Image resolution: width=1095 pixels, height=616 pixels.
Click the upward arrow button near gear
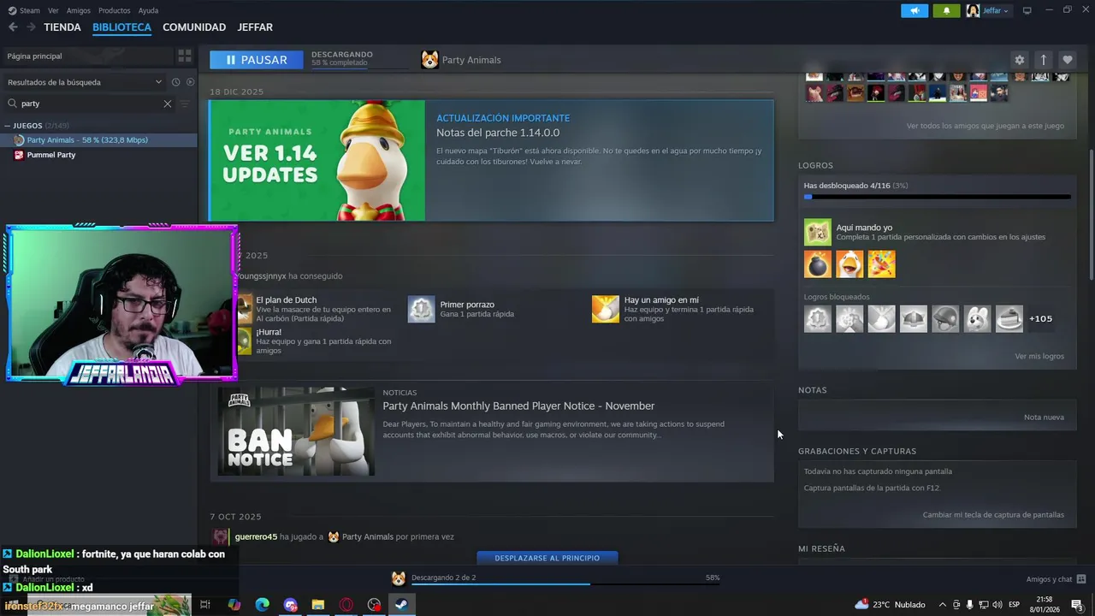[x=1043, y=60]
